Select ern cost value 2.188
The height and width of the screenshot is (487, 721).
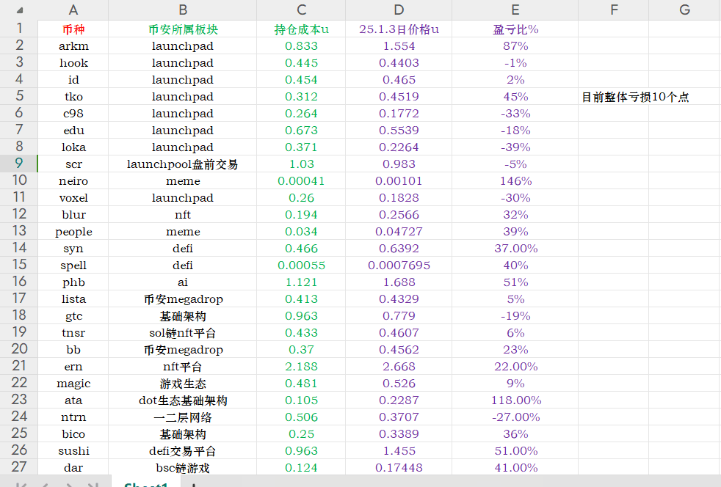click(x=301, y=366)
